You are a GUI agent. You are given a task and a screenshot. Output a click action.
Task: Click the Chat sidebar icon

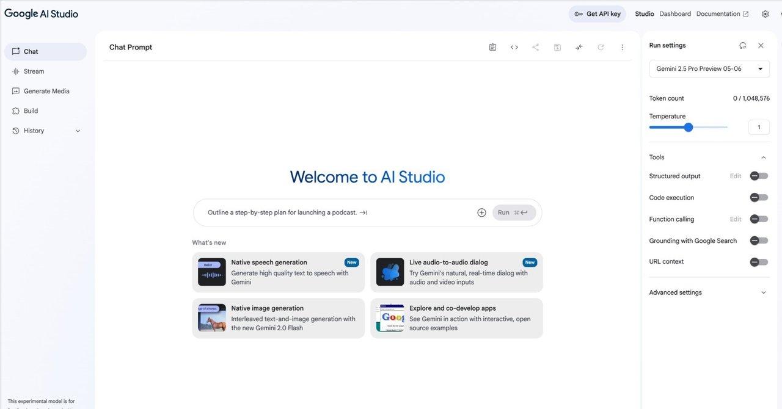point(16,51)
